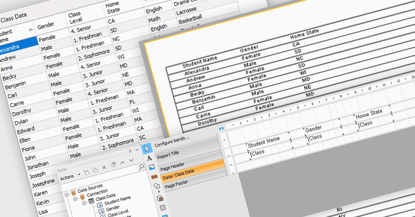Click Student Name header in report preview

click(200, 61)
